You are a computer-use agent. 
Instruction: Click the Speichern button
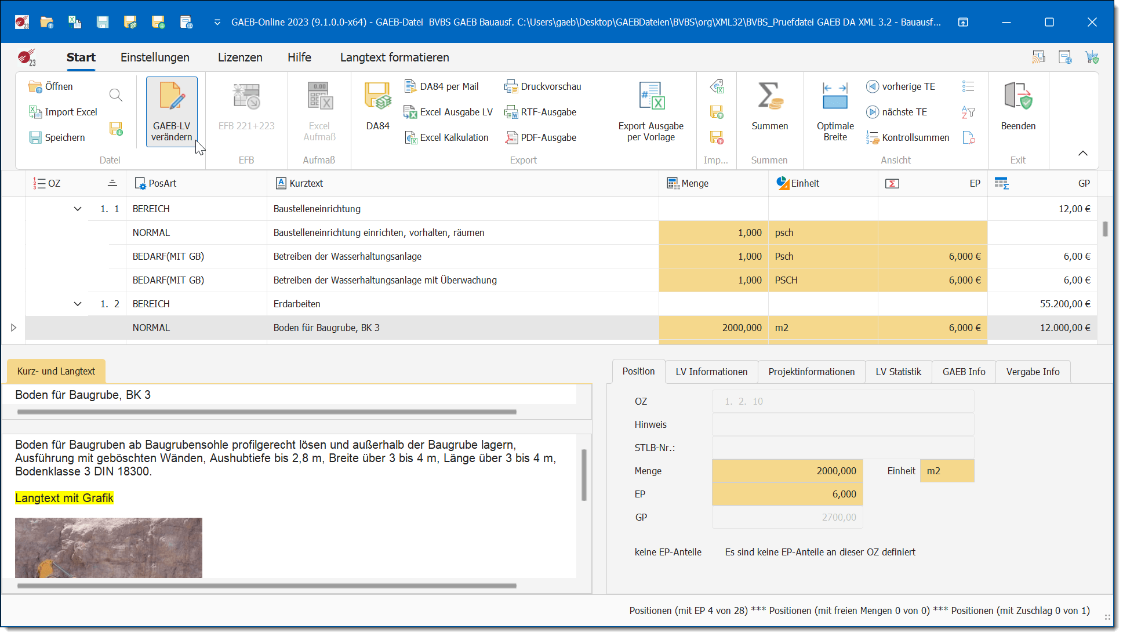tap(57, 137)
